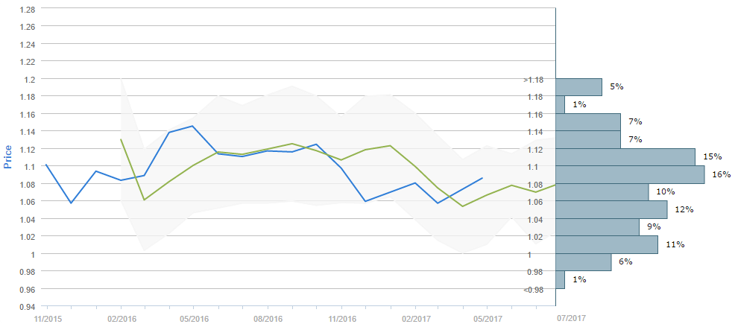
Task: Select the 11% distribution bar
Action: pos(607,244)
